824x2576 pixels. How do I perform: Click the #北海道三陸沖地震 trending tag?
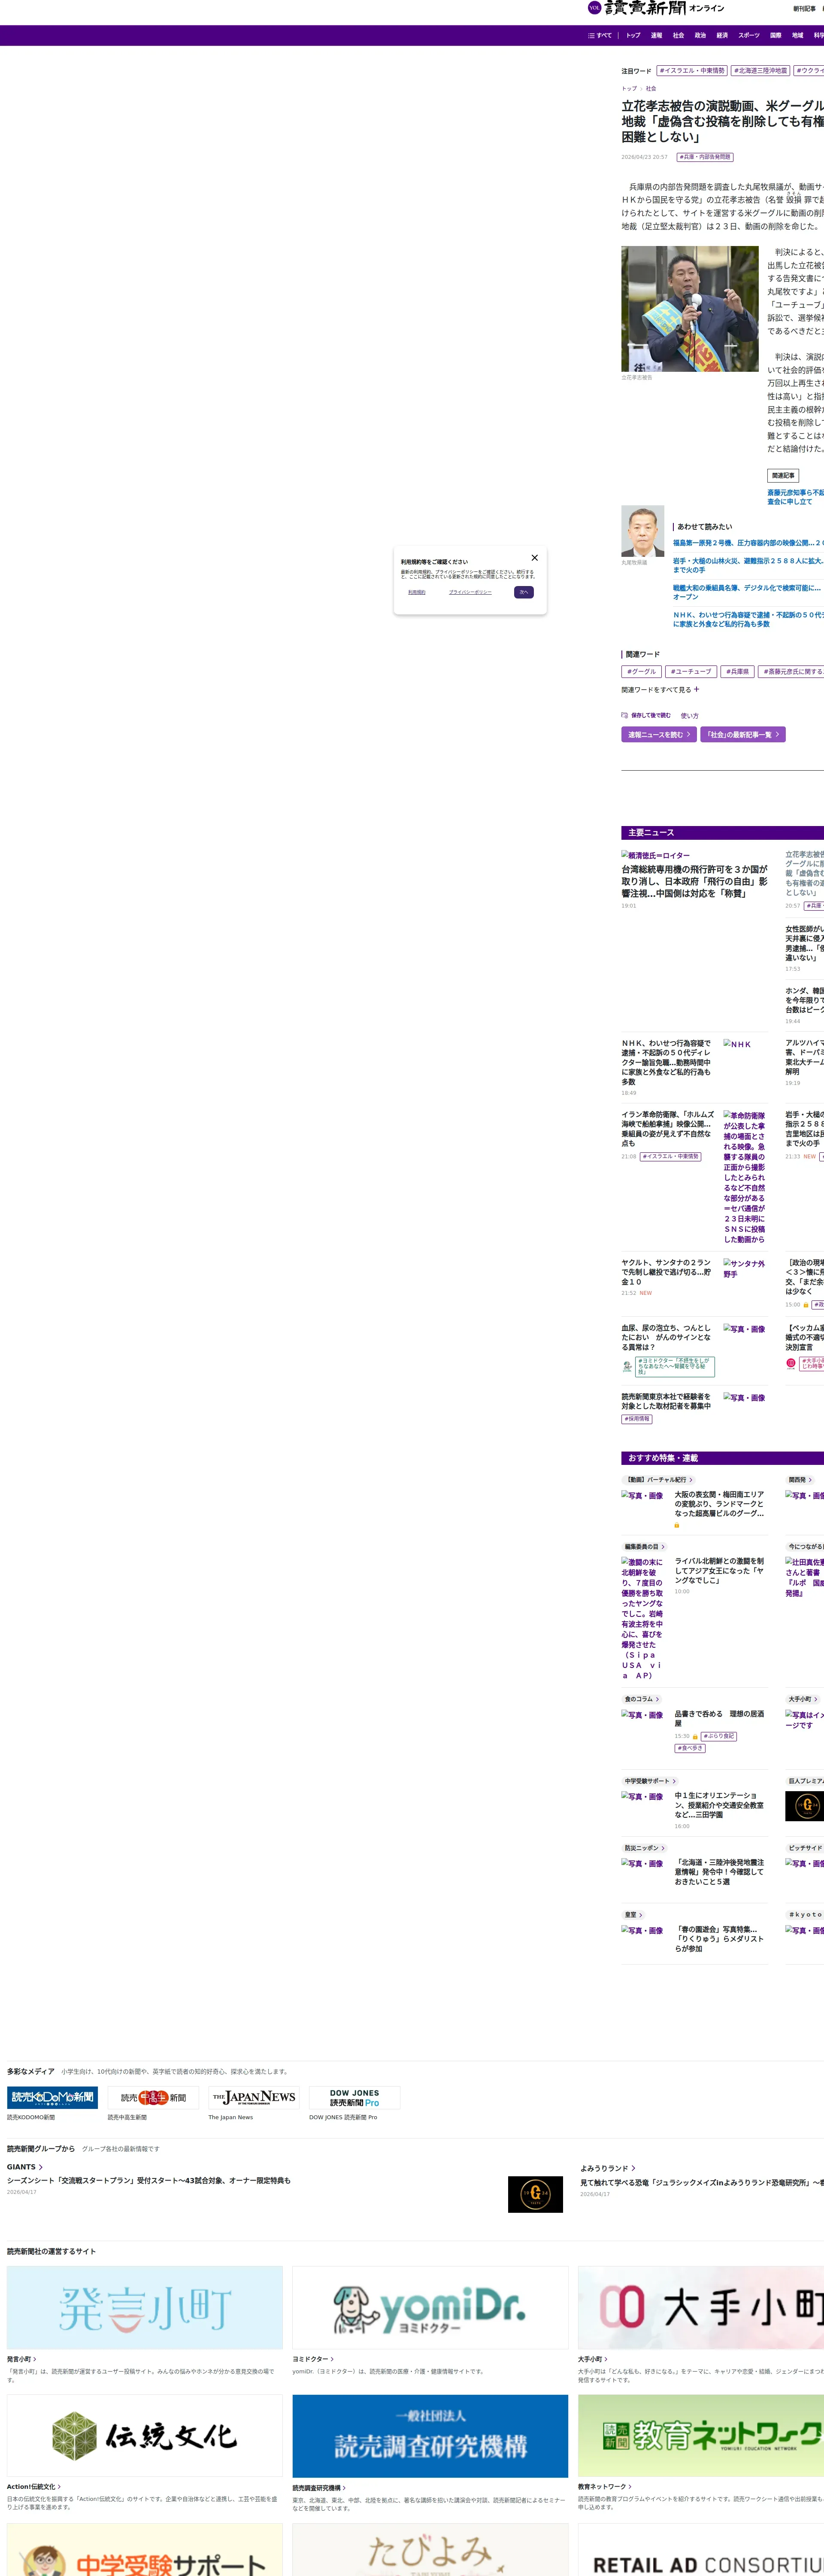761,71
